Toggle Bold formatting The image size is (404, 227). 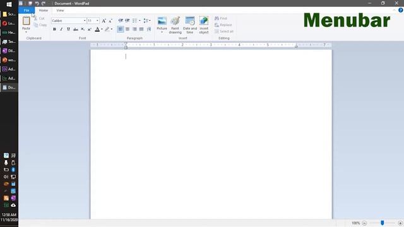pyautogui.click(x=54, y=29)
